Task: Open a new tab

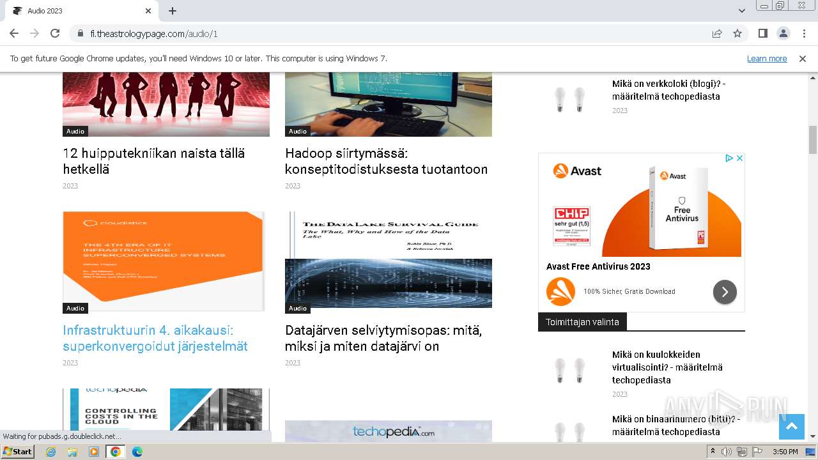Action: click(x=173, y=11)
